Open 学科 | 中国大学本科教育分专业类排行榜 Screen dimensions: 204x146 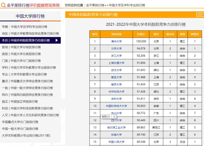tap(29, 68)
